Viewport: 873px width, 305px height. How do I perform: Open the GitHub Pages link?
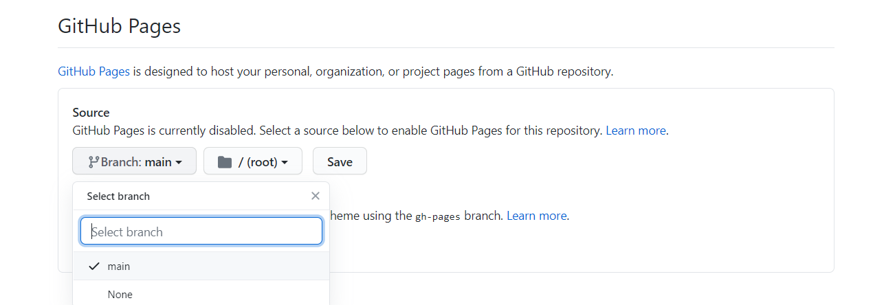coord(93,71)
